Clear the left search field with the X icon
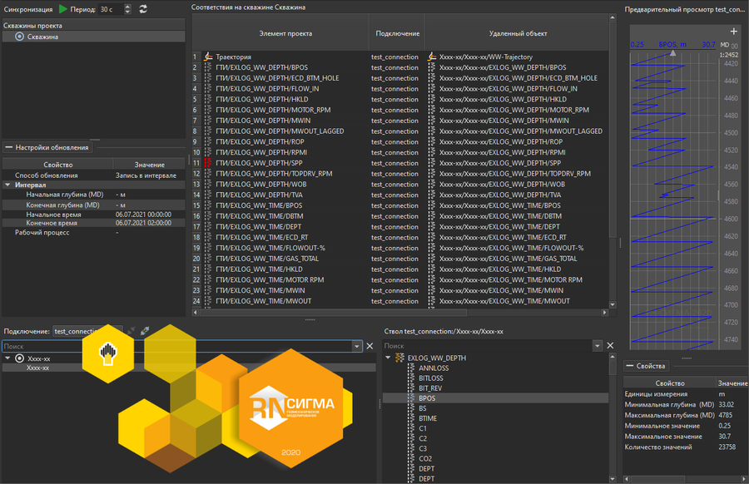Viewport: 749px width, 484px height. tap(370, 346)
